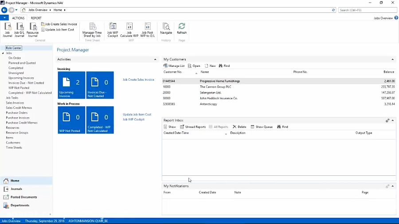The image size is (399, 224).
Task: Open Sales Invoices in navigation
Action: click(15, 103)
